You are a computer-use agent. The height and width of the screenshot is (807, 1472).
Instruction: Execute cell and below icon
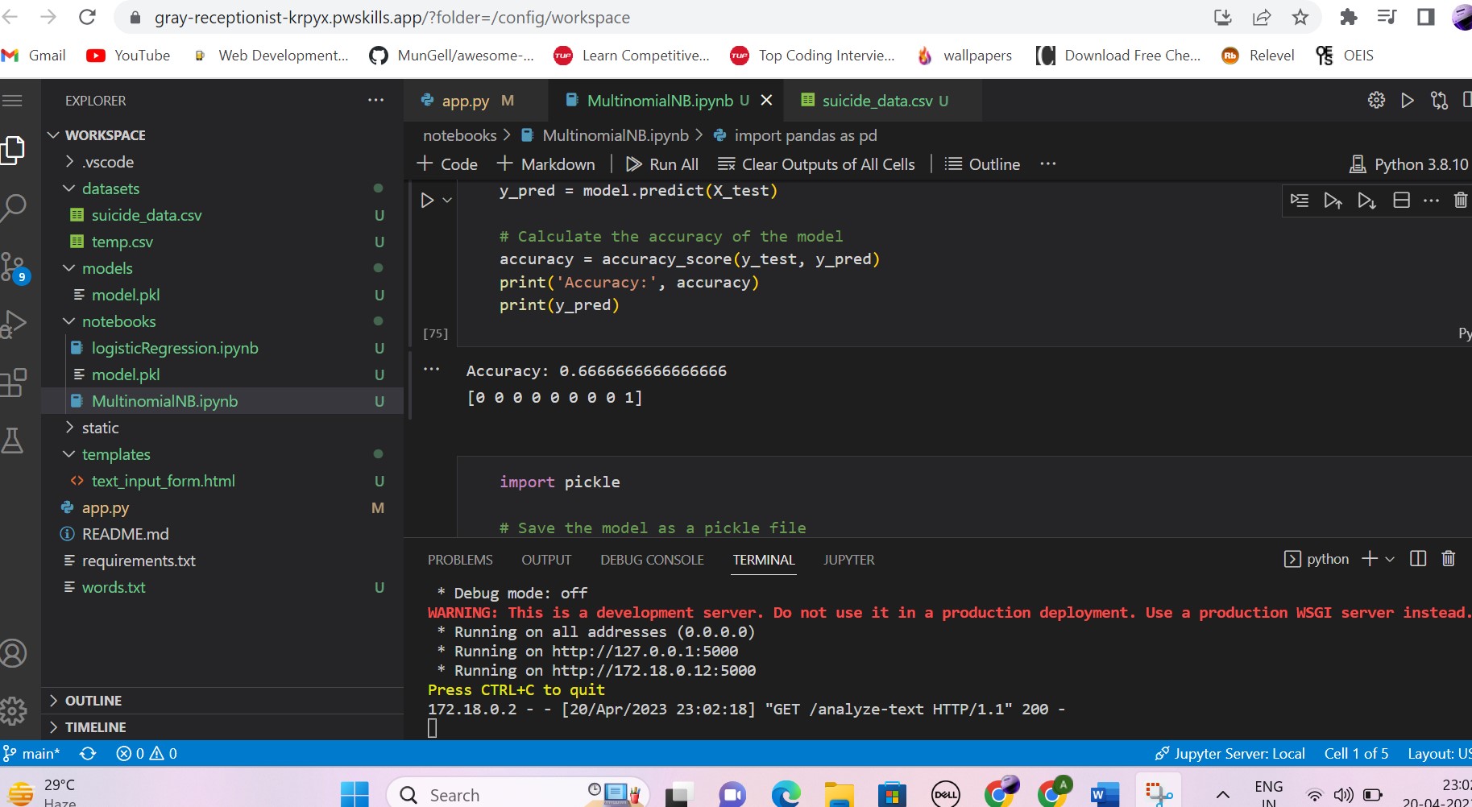[1366, 200]
